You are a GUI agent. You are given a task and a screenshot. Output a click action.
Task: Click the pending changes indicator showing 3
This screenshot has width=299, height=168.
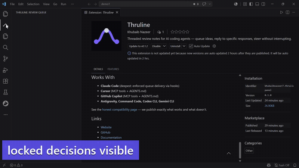point(196,4)
